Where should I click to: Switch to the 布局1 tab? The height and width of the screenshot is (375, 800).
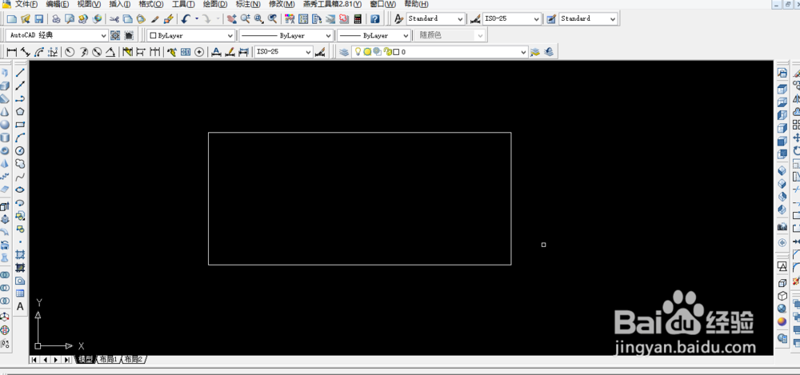pyautogui.click(x=108, y=360)
